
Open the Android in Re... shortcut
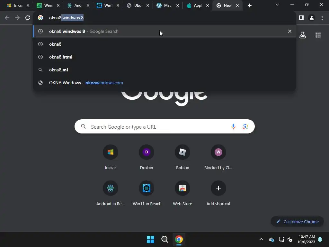click(x=111, y=193)
